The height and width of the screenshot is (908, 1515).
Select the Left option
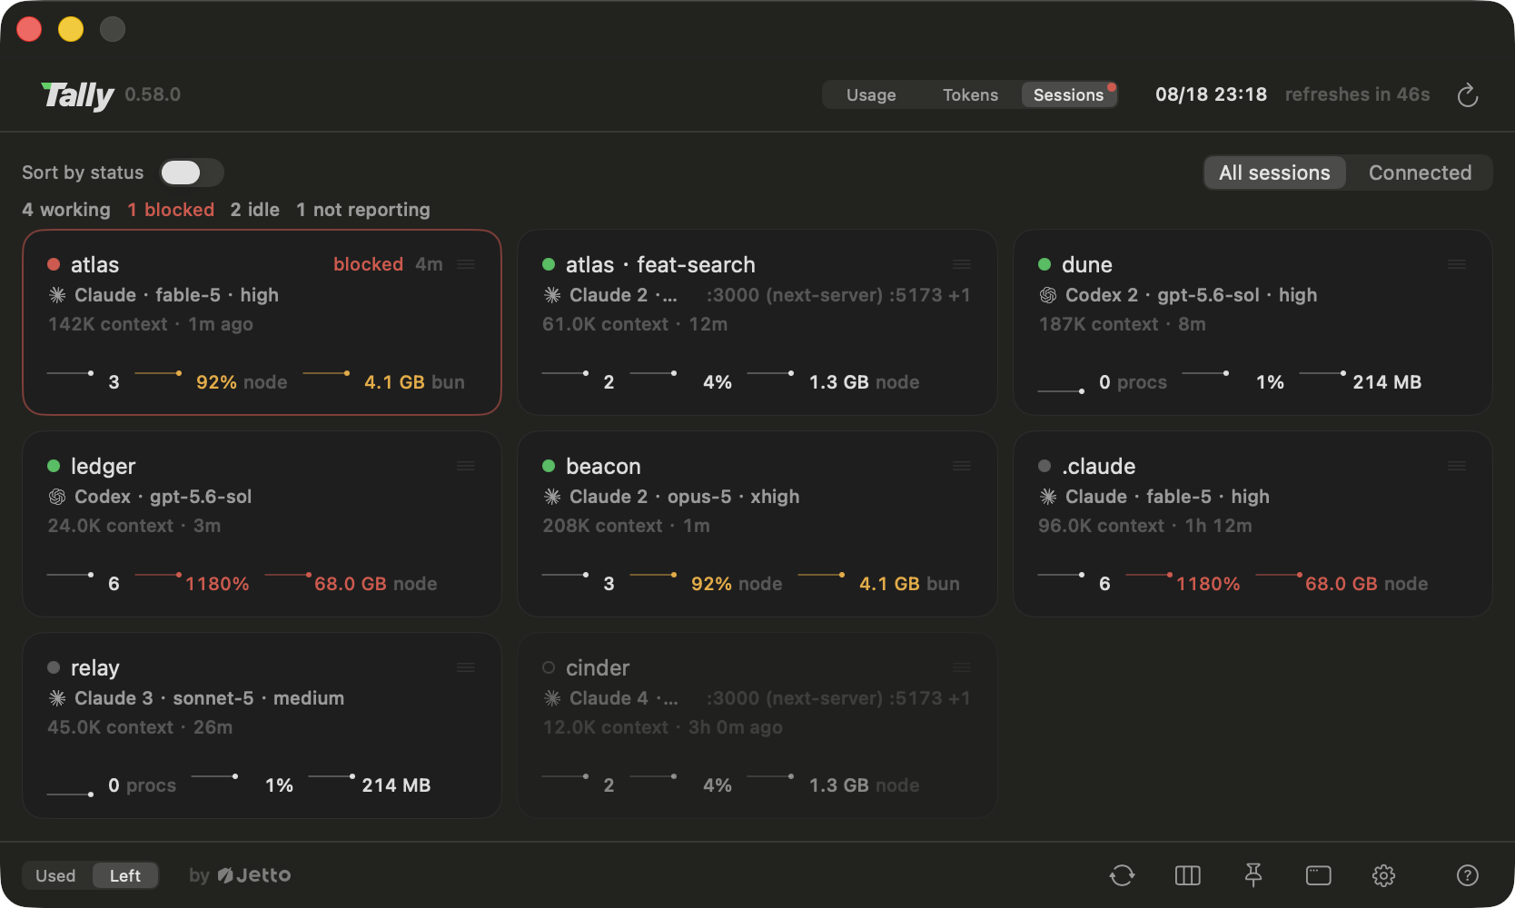tap(125, 875)
